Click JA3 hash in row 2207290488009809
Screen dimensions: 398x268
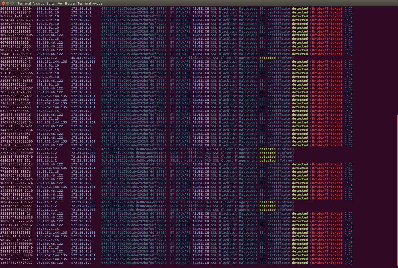[134, 153]
